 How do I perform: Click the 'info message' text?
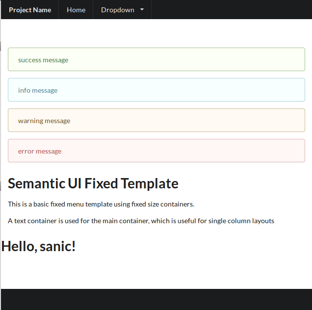38,91
